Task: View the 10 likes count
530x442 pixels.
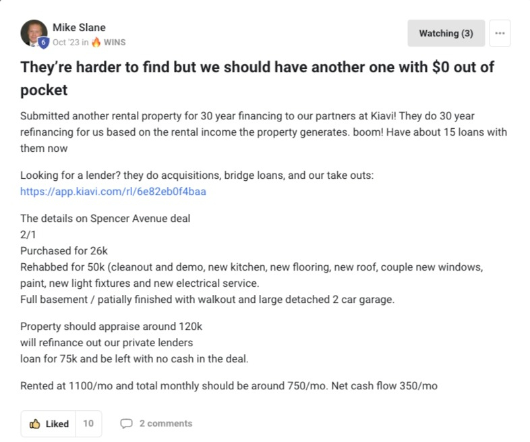Action: [x=88, y=423]
